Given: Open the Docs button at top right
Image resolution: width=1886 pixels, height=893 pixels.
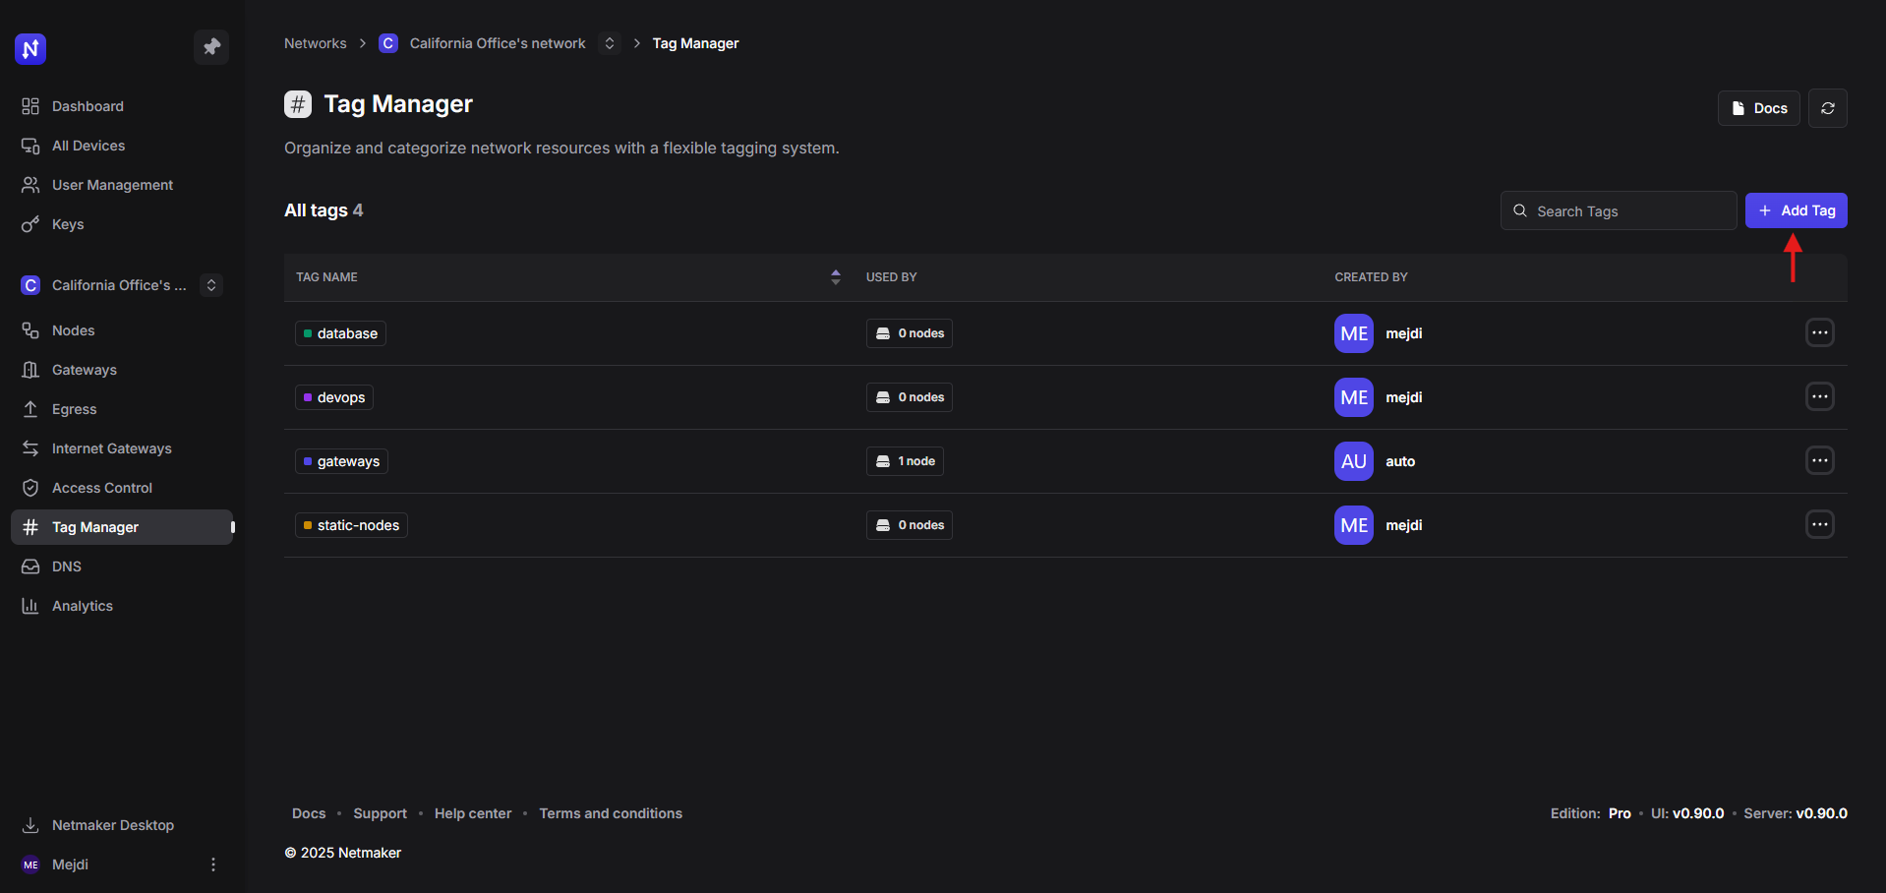Looking at the screenshot, I should (x=1758, y=108).
